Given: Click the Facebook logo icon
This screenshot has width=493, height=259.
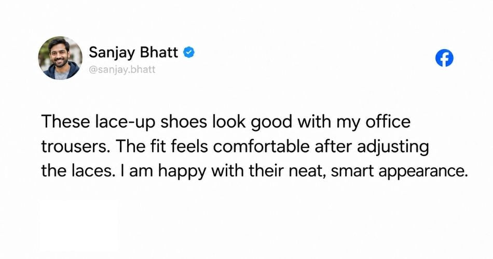Looking at the screenshot, I should [x=444, y=58].
